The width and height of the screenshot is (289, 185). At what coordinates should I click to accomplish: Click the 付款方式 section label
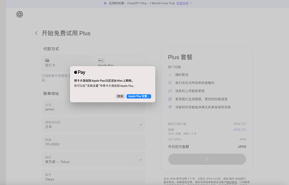coord(51,49)
